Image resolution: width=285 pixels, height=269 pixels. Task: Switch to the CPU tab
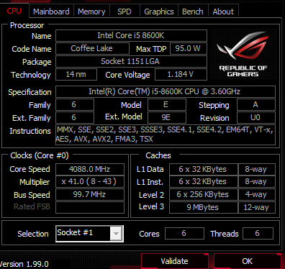pyautogui.click(x=14, y=11)
